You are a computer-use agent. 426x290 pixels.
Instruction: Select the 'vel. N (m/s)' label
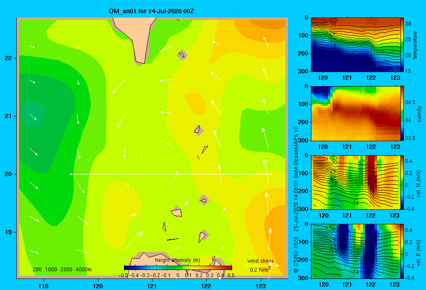(419, 184)
